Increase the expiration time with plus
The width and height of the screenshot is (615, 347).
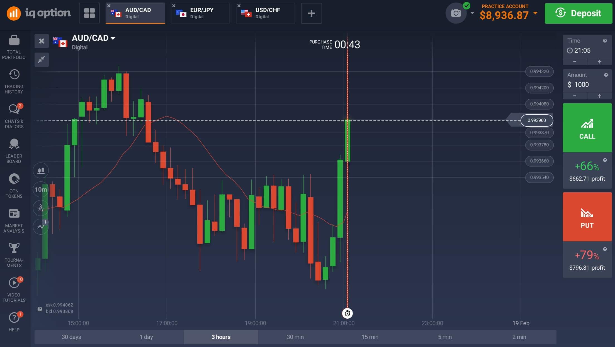pos(599,62)
